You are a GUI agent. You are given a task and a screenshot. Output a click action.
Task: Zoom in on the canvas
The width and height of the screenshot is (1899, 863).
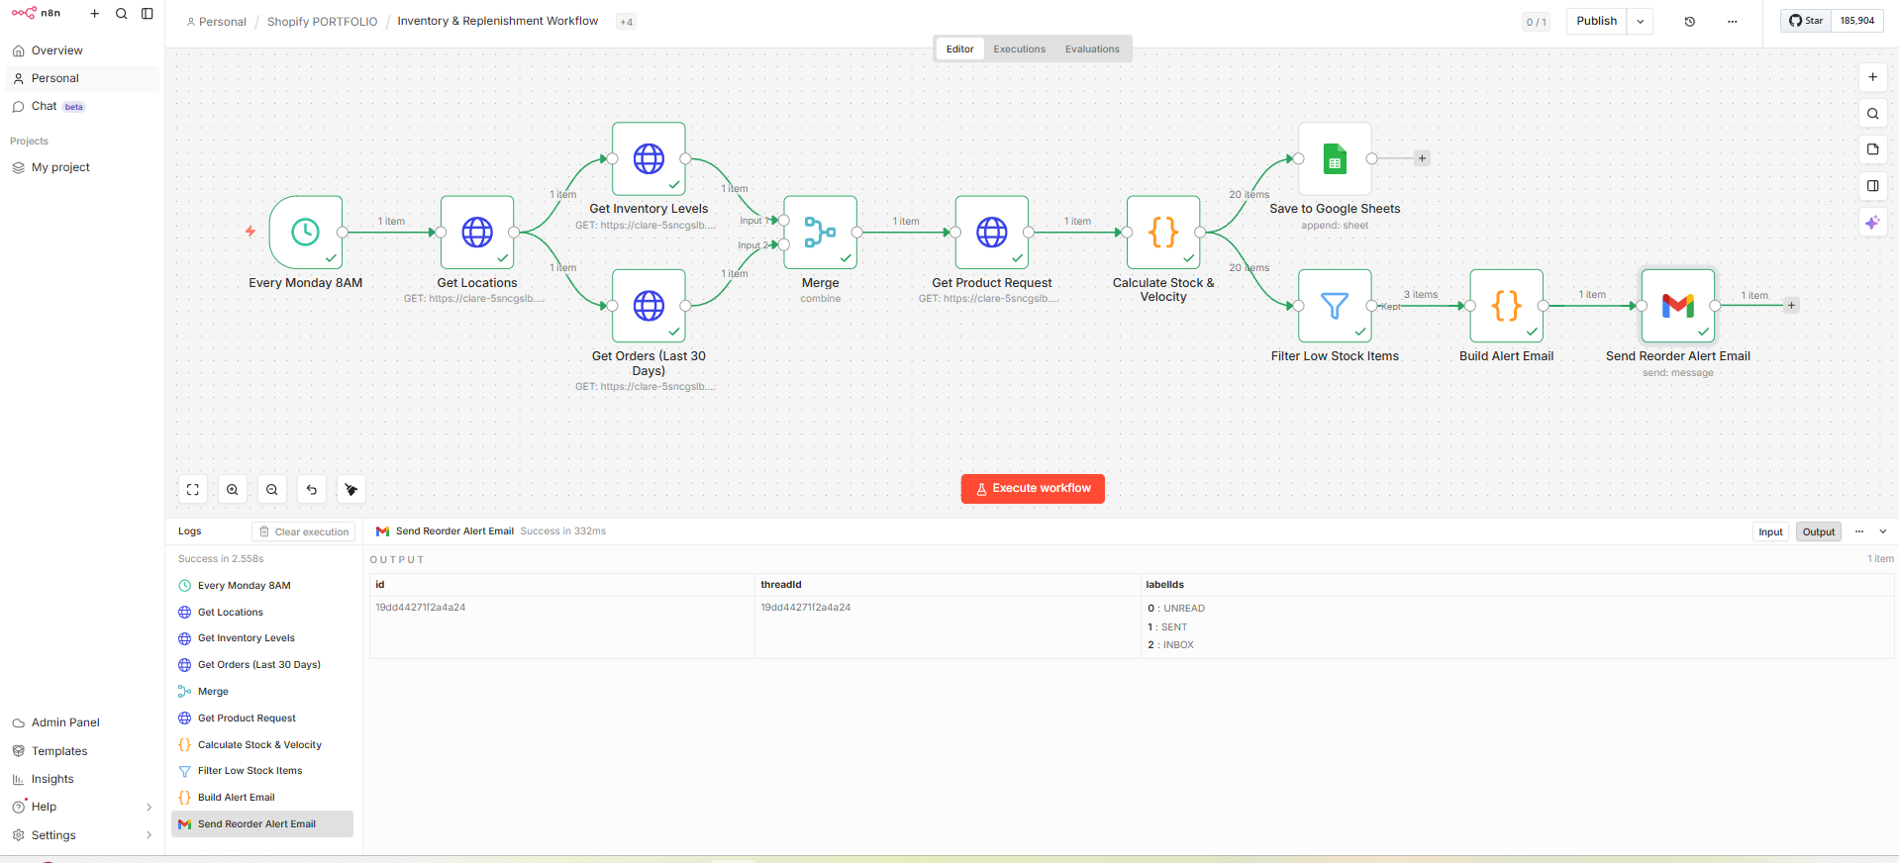pyautogui.click(x=233, y=490)
